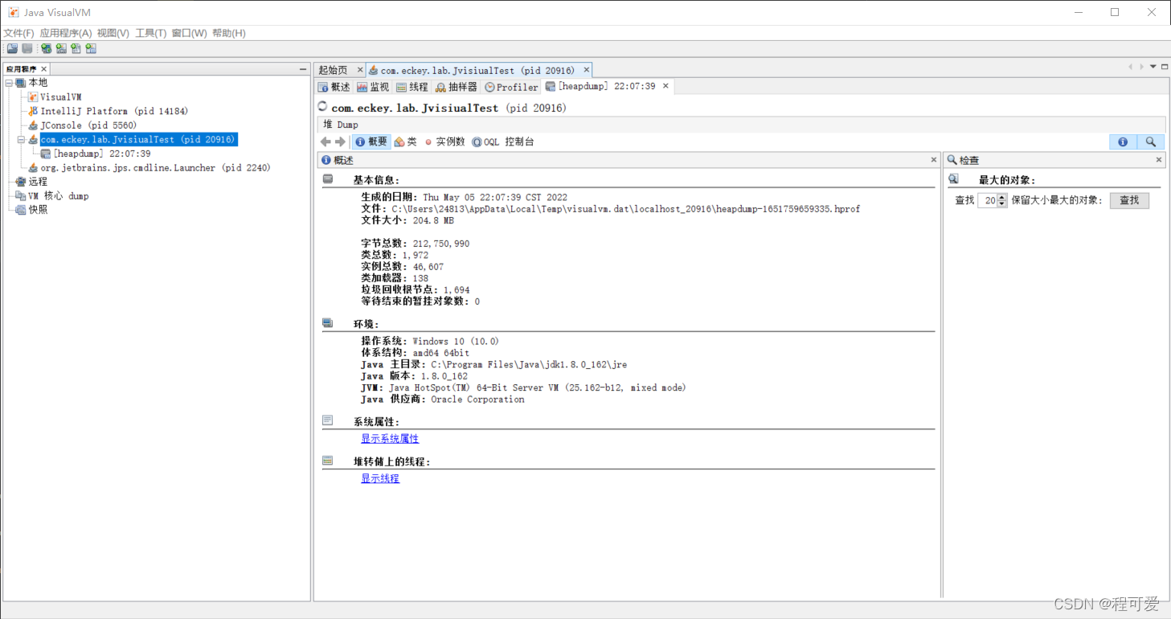
Task: Click the 系统属性 section icon
Action: coord(328,420)
